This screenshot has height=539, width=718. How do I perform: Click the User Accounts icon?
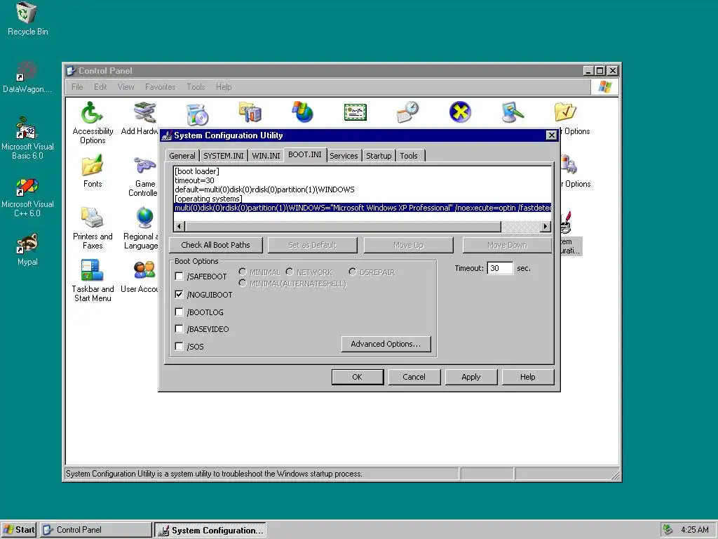[x=144, y=270]
